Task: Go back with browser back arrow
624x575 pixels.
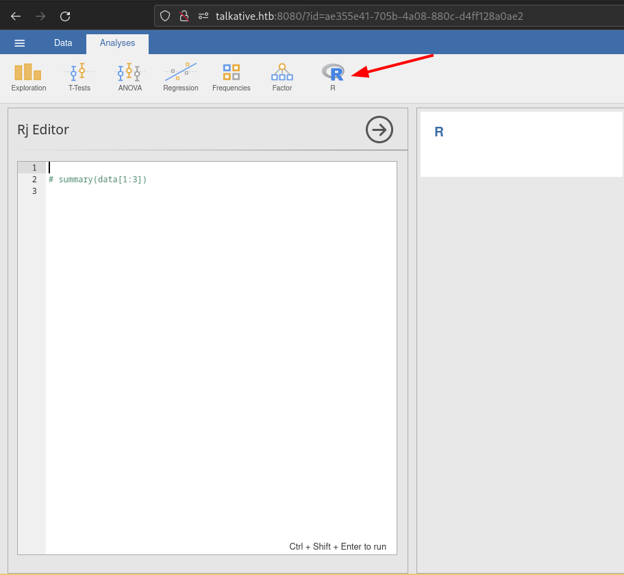Action: [x=16, y=16]
